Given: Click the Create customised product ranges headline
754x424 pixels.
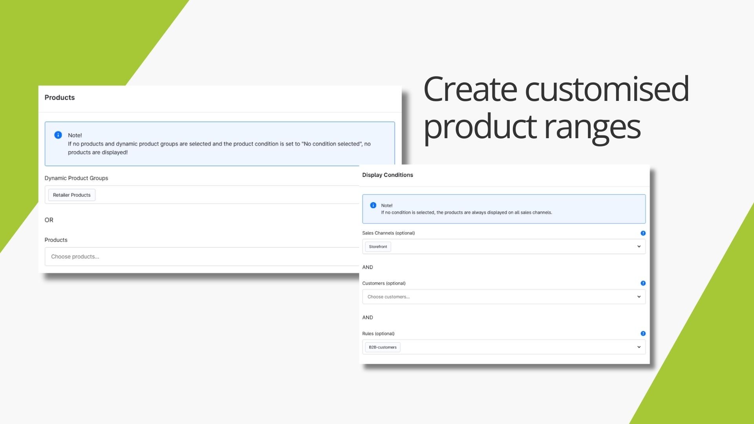Looking at the screenshot, I should pyautogui.click(x=556, y=107).
